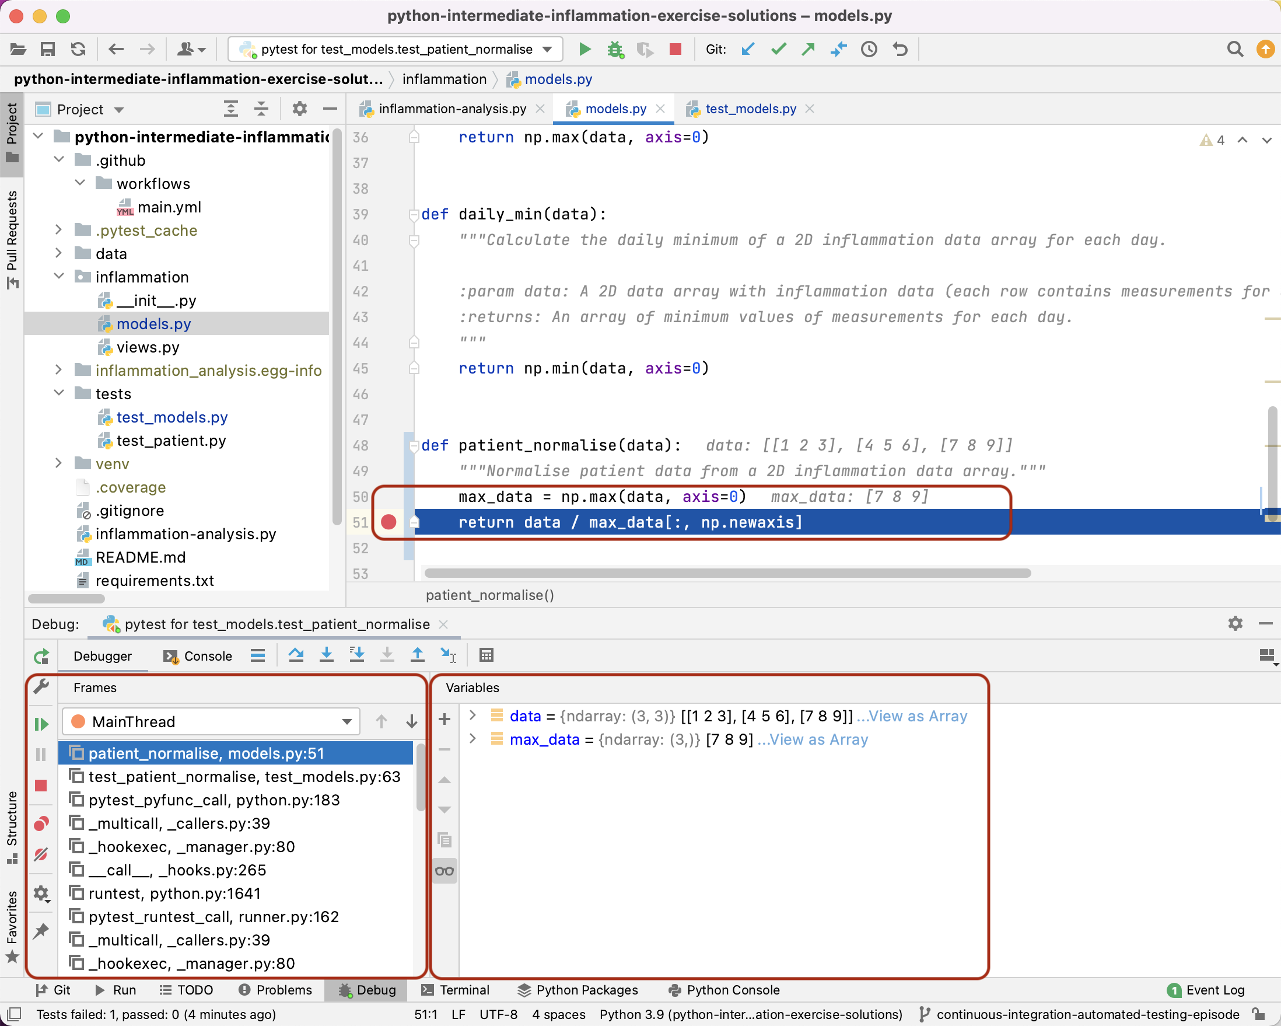This screenshot has width=1281, height=1026.
Task: Collapse the inflammation folder in Project tree
Action: (x=59, y=277)
